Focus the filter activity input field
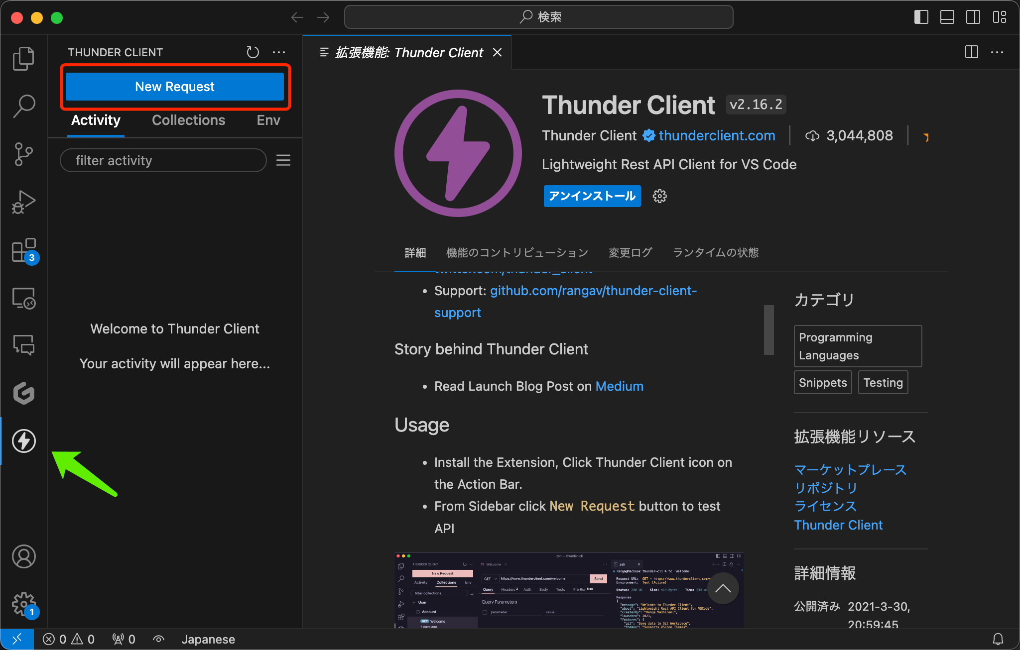 tap(163, 160)
